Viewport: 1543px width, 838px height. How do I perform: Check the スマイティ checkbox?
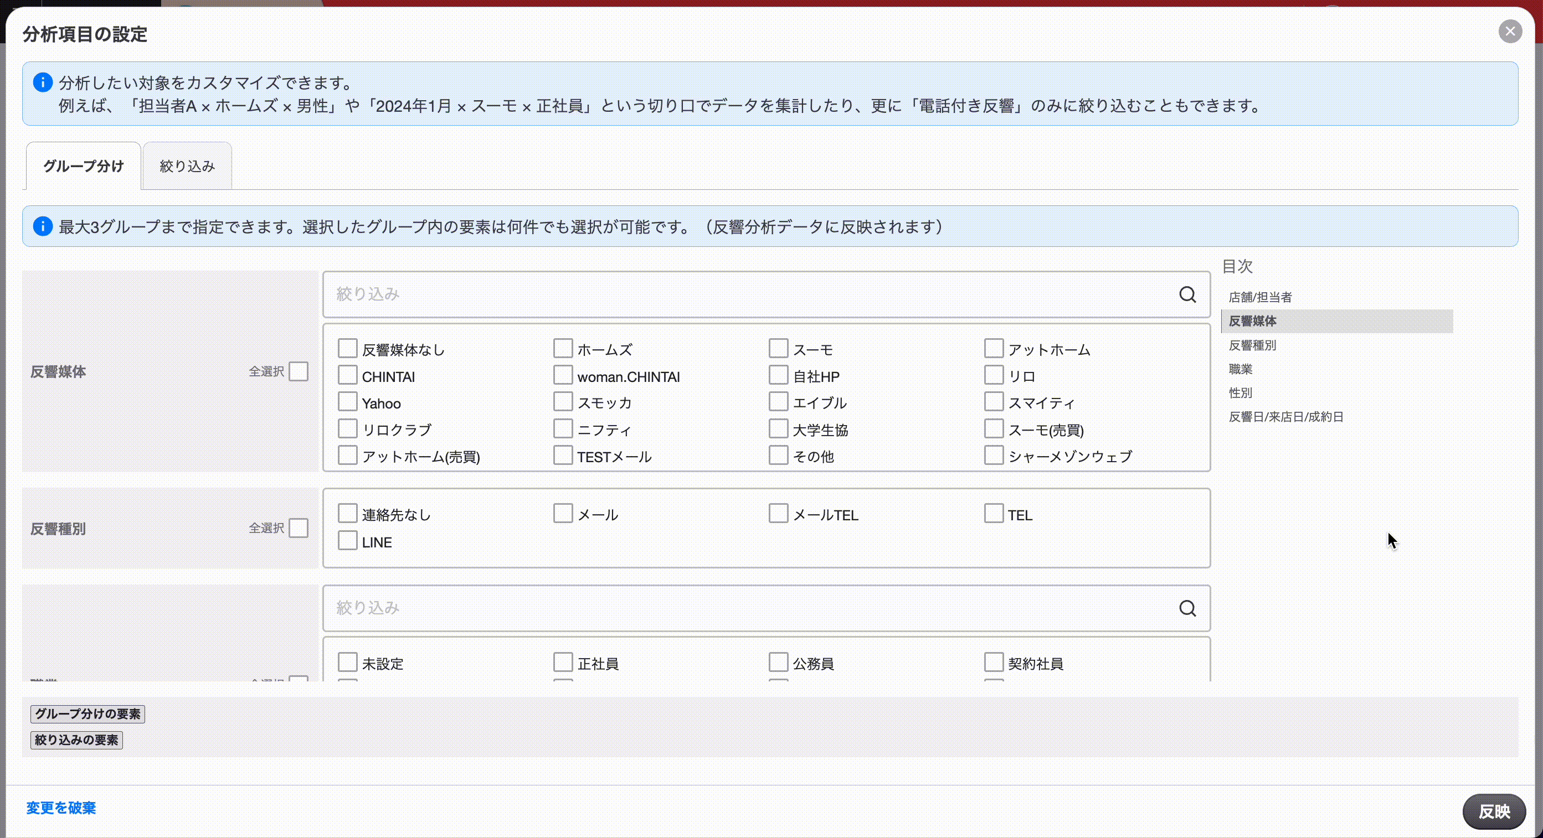[994, 402]
